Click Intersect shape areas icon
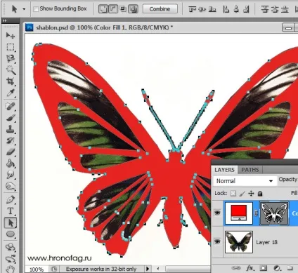 coord(123,9)
